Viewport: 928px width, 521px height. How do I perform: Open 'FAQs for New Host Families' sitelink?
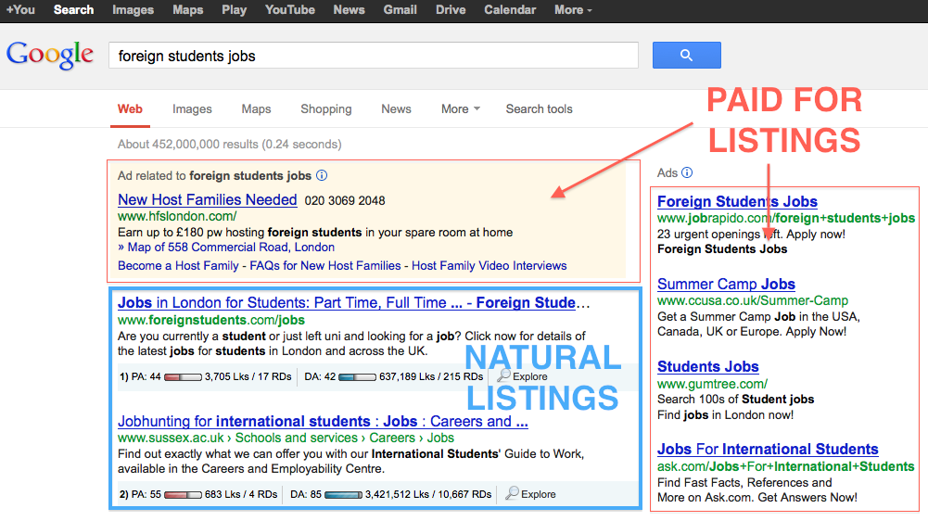tap(324, 265)
